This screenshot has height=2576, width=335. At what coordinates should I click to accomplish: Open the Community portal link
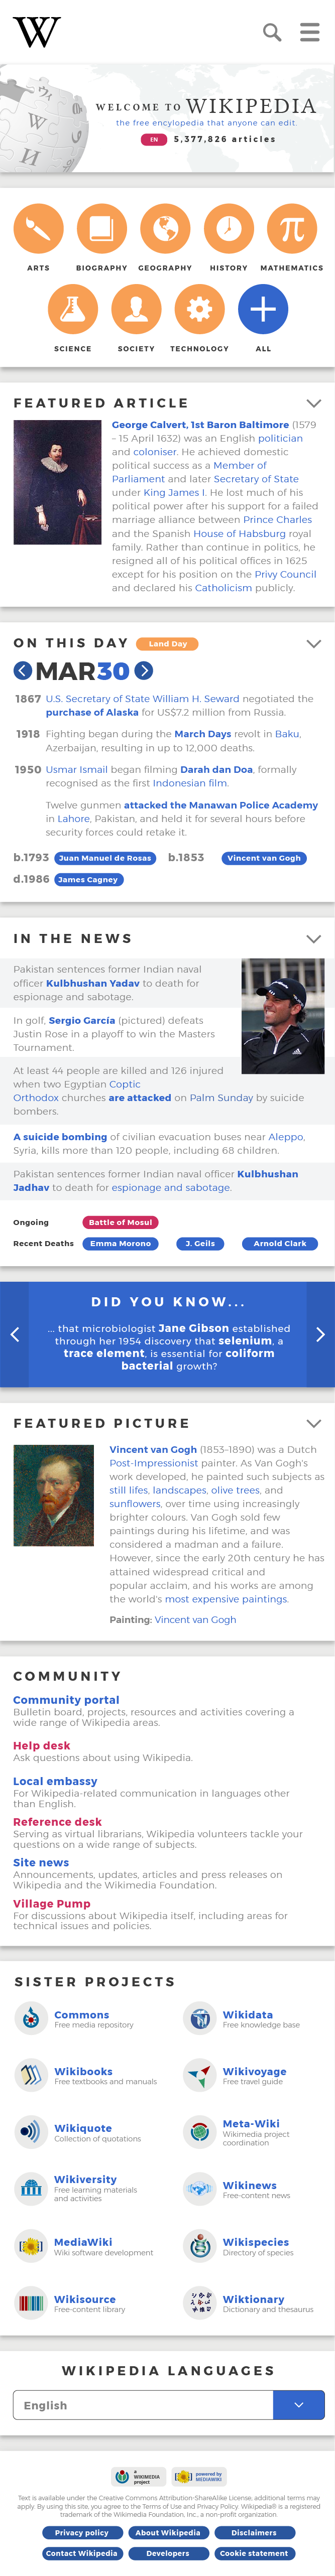(x=66, y=1700)
